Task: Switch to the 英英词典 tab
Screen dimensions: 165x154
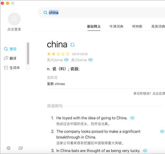Action: click(x=158, y=26)
